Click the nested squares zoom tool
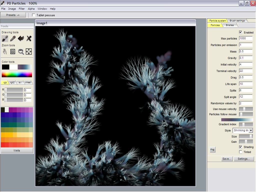 click(x=13, y=51)
